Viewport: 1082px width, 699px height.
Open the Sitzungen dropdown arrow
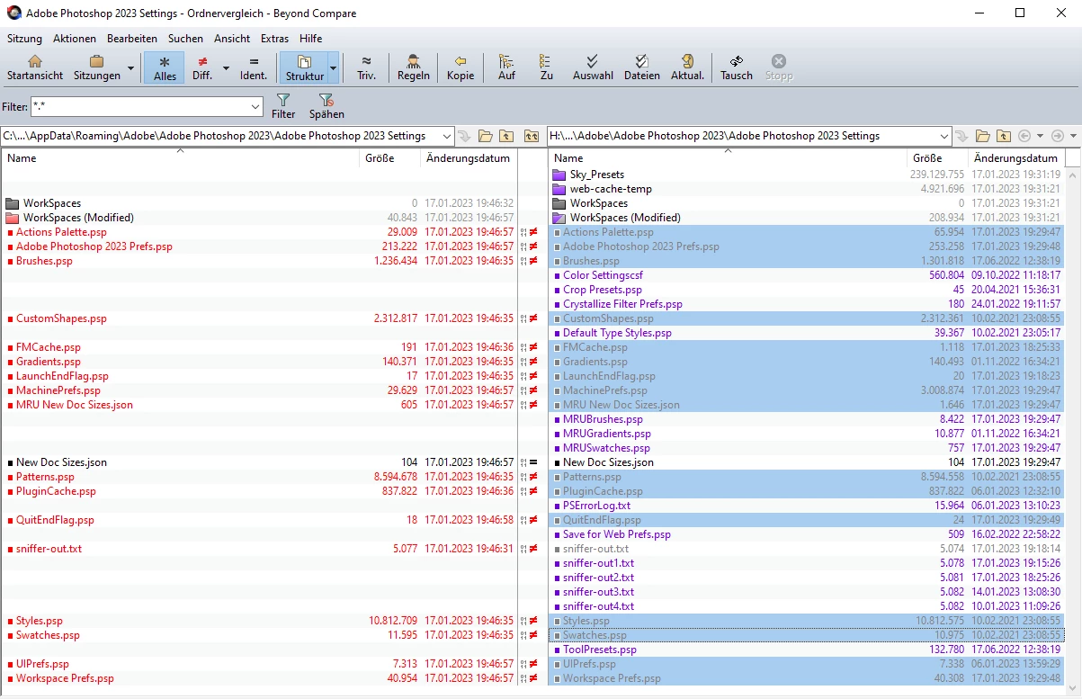(x=130, y=67)
